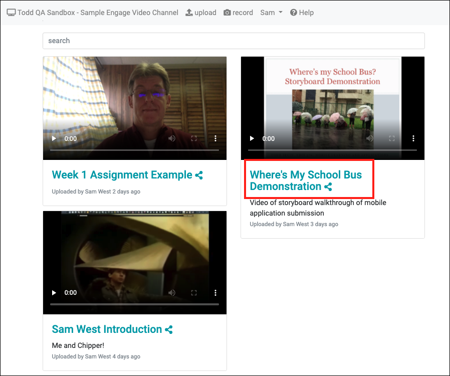The width and height of the screenshot is (450, 376).
Task: Follow the Sam West Introduction title link
Action: 106,329
